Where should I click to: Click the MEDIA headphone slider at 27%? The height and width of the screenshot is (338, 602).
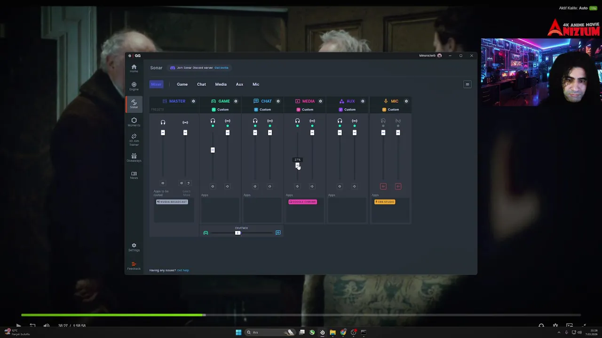click(x=297, y=165)
